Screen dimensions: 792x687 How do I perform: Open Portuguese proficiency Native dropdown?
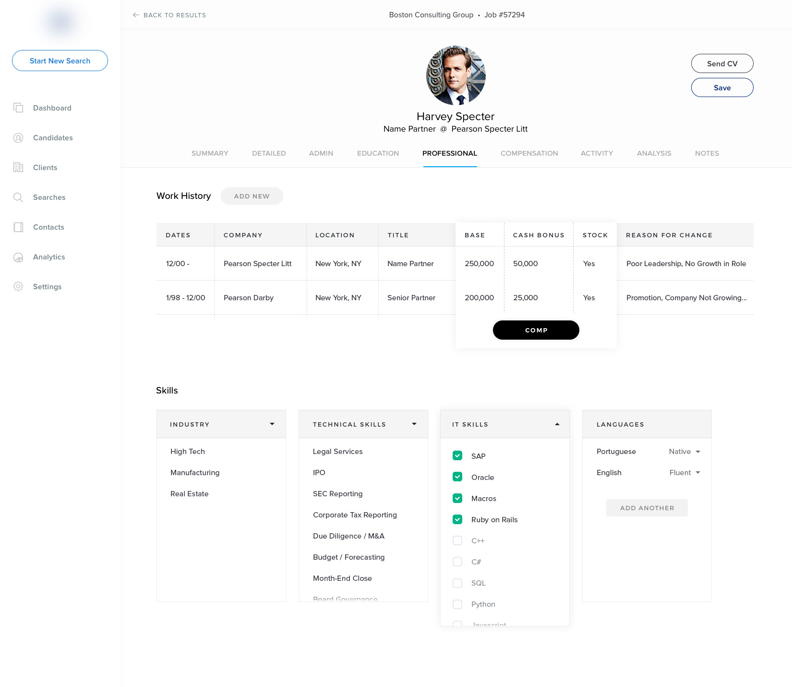pyautogui.click(x=684, y=452)
